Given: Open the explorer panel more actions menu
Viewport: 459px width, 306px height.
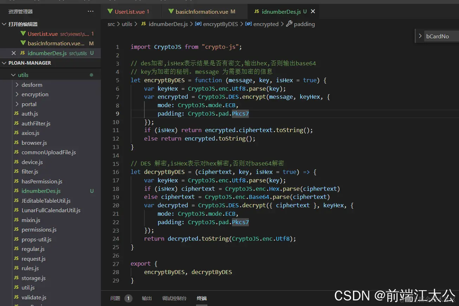Looking at the screenshot, I should pos(91,12).
